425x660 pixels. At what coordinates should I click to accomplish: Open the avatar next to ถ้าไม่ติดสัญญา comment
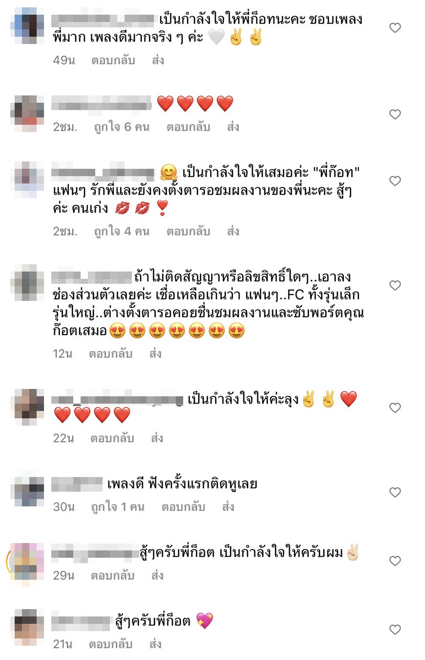click(x=27, y=283)
